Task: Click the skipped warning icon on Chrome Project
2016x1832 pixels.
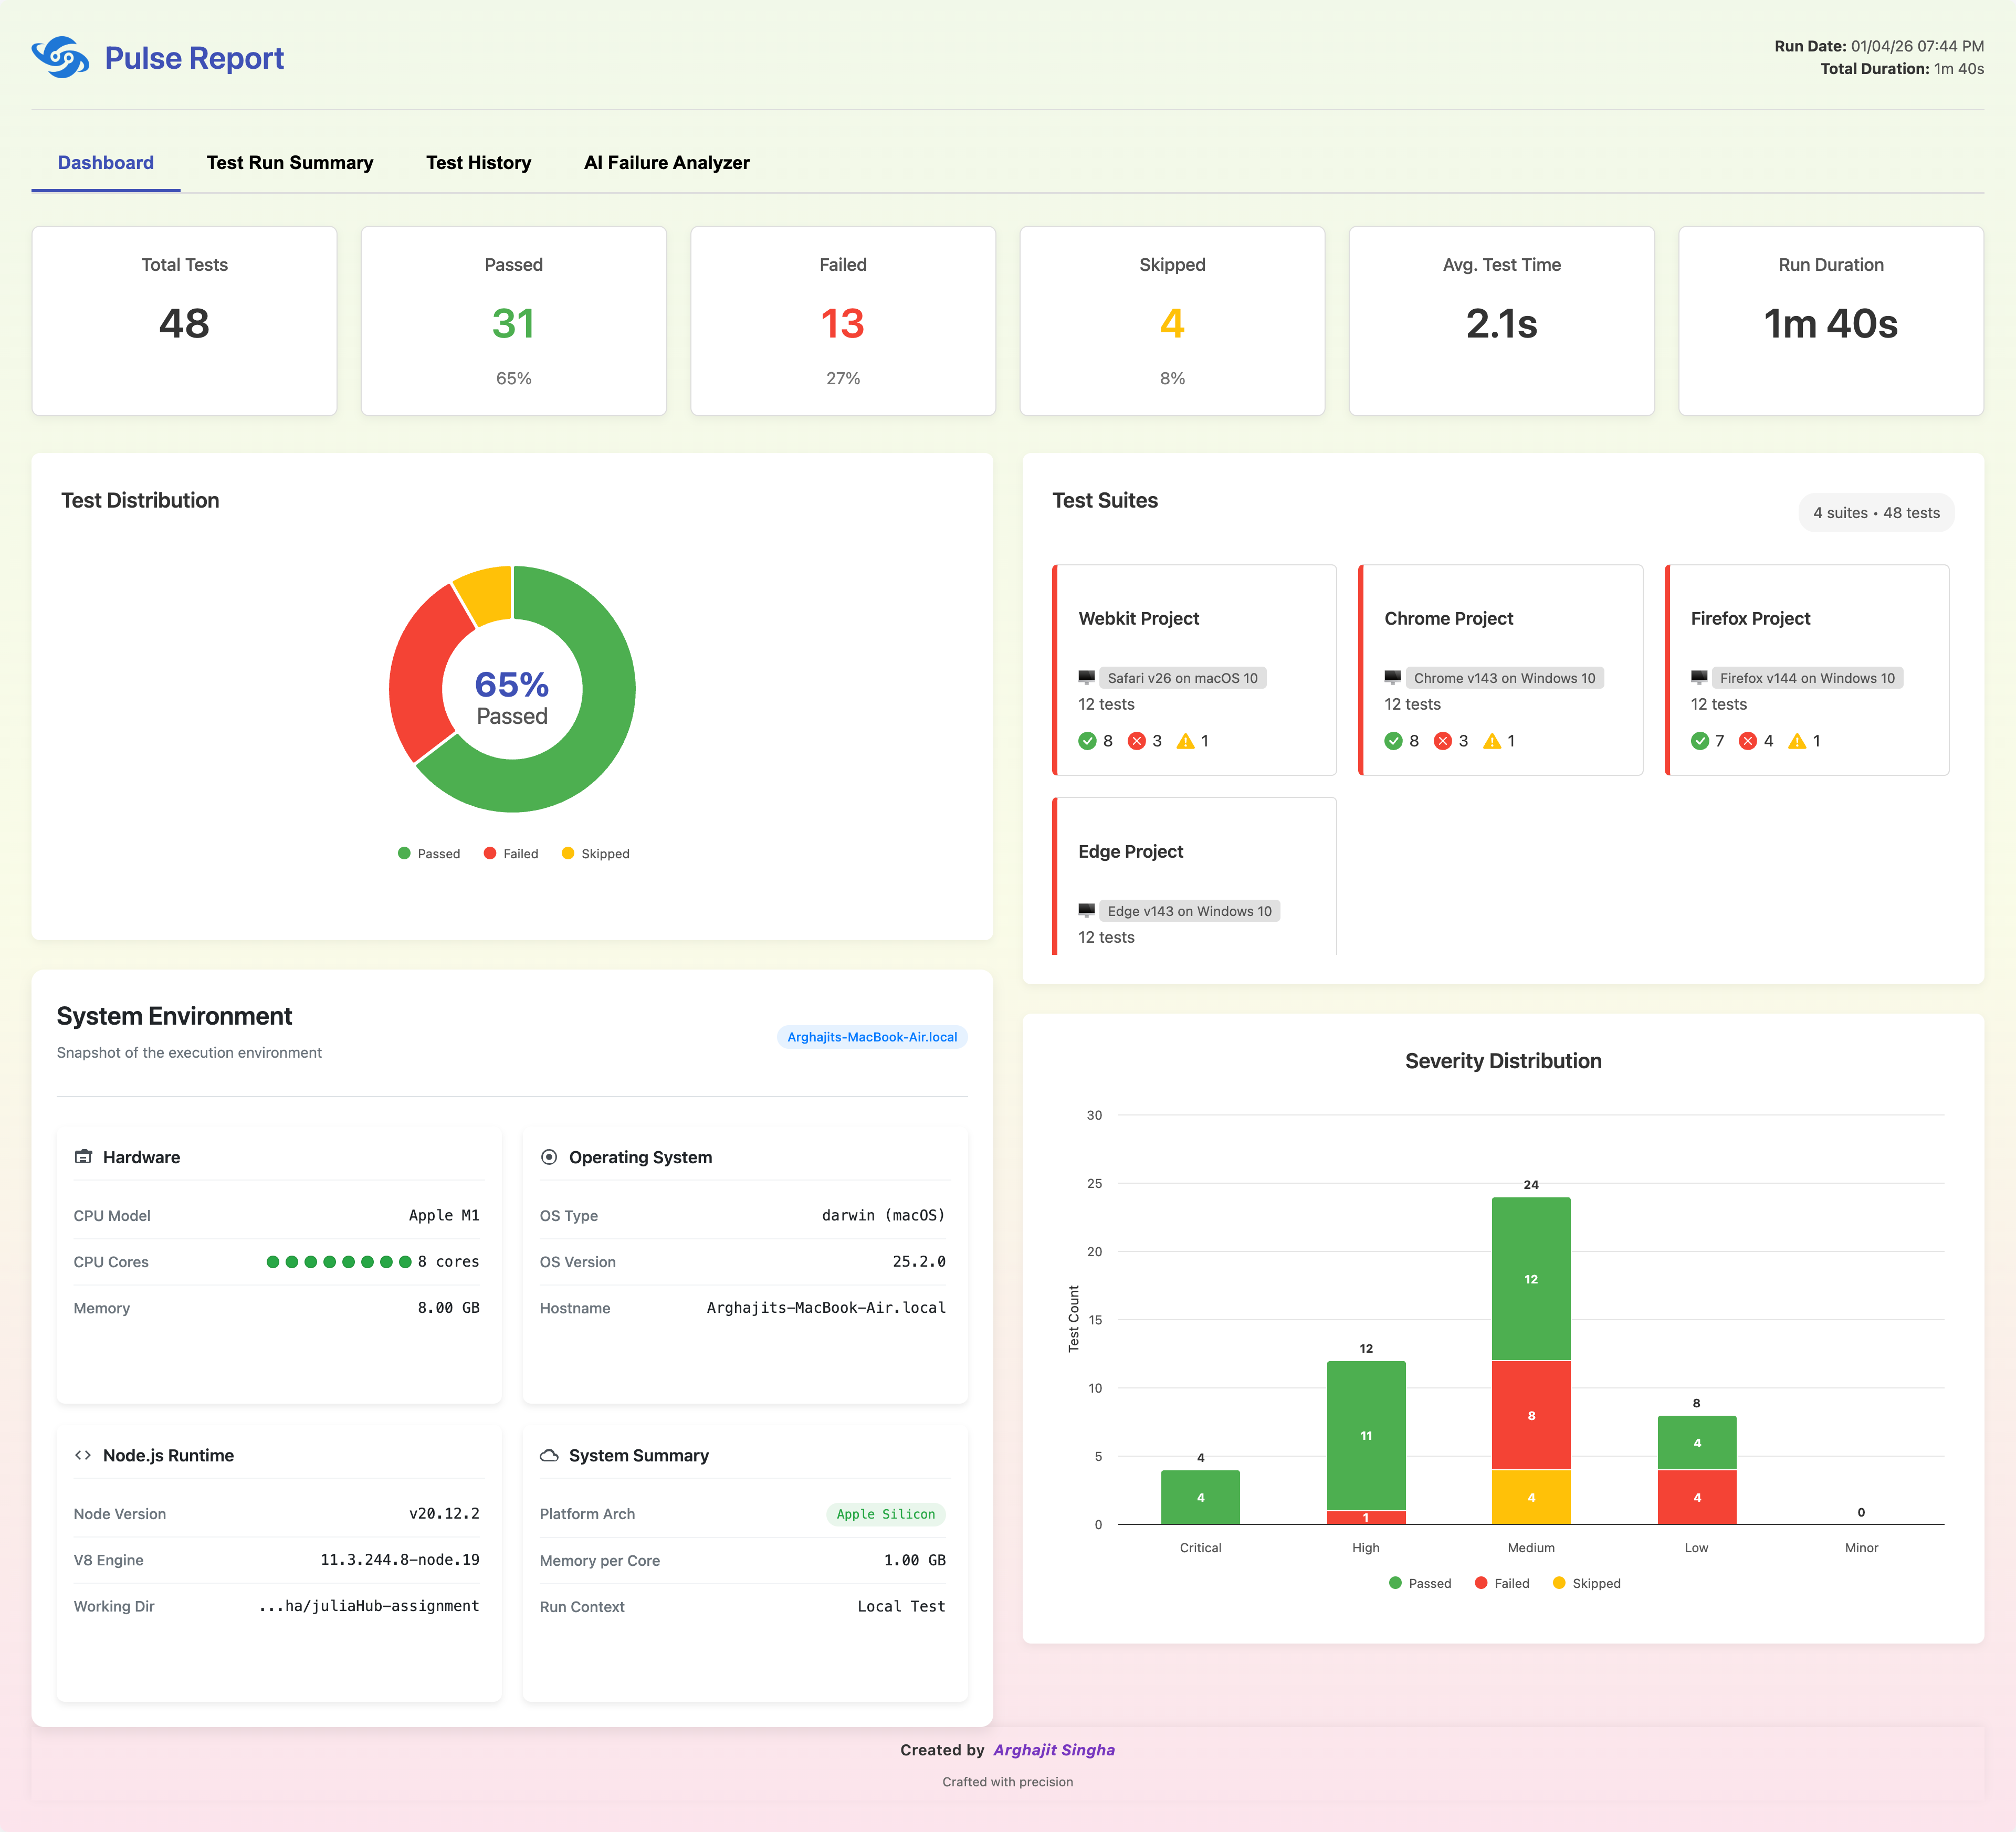Action: pos(1492,741)
